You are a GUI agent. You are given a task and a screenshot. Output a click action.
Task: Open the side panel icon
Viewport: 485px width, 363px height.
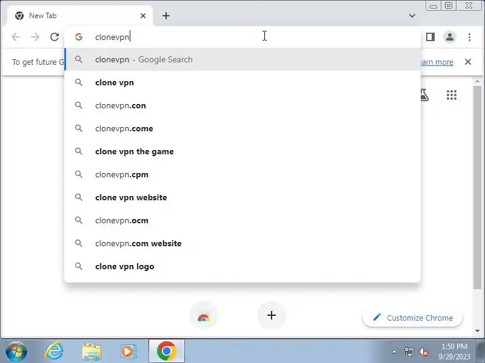[x=430, y=37]
